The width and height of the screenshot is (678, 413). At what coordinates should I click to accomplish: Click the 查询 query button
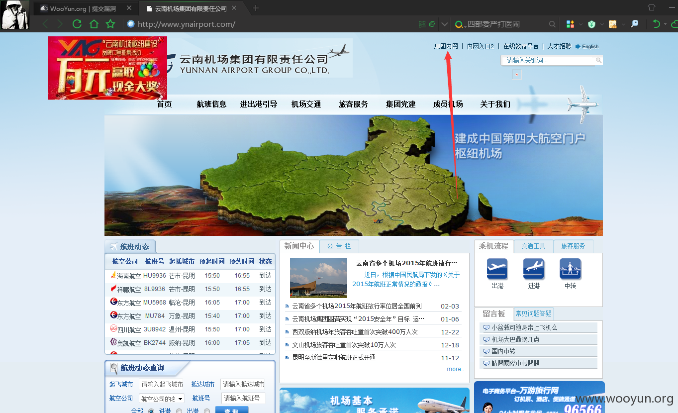coord(231,410)
